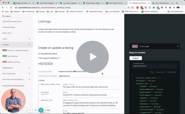Screen dimensions: 185x114
Task: Finish recording with green checkmark
Action: click(x=41, y=110)
